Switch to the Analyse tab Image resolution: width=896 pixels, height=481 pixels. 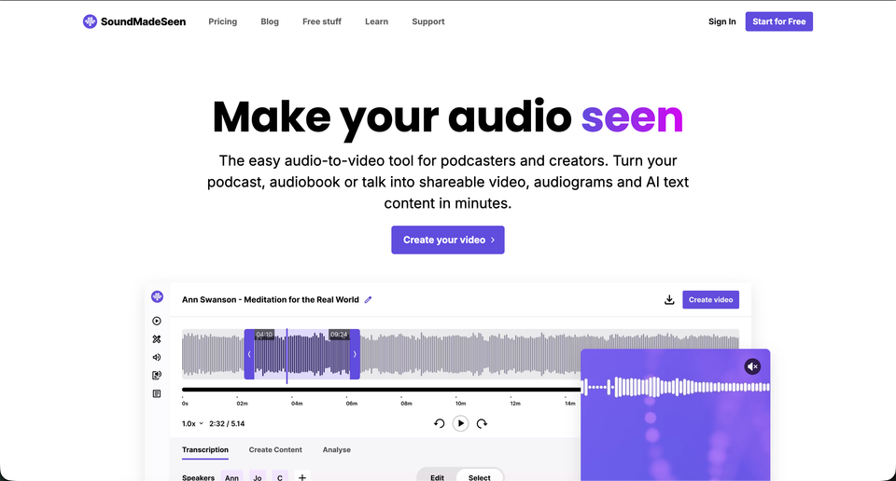point(337,449)
